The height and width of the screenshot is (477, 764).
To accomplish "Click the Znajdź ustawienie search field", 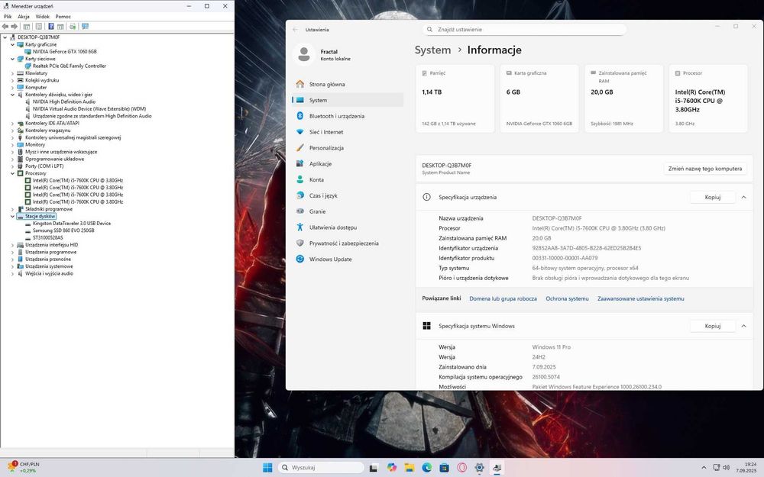I will coord(524,30).
